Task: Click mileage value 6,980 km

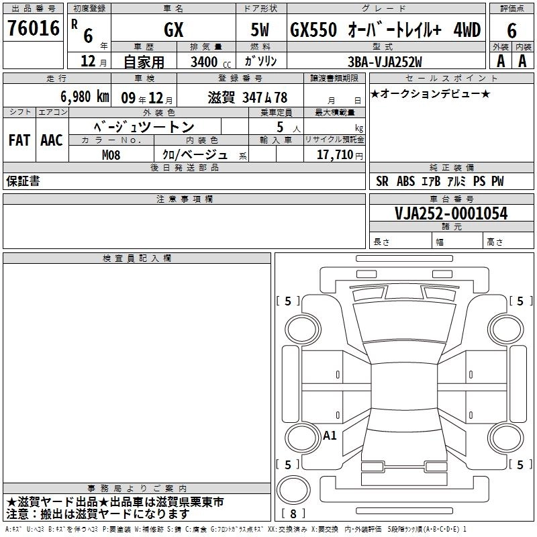Action: point(85,97)
